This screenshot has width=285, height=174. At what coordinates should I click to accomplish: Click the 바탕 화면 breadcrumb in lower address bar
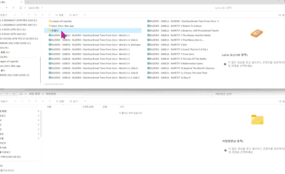coord(35,94)
